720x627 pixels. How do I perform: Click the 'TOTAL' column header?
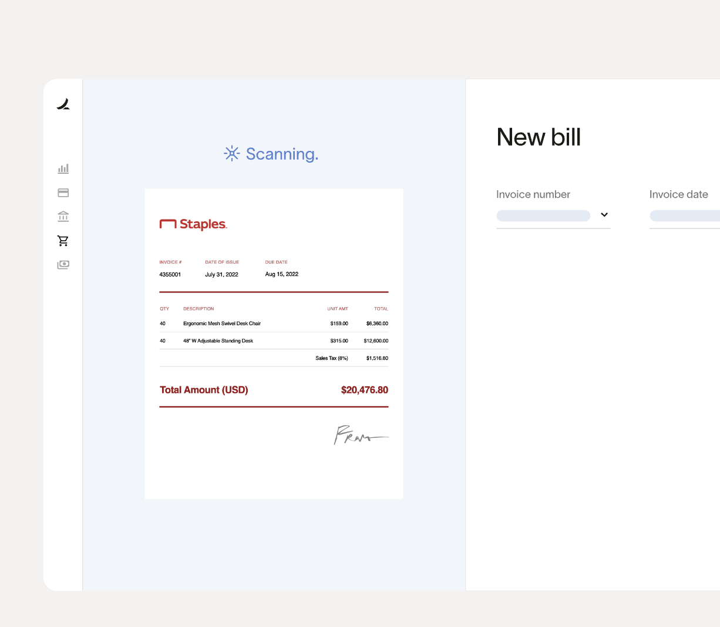[381, 309]
